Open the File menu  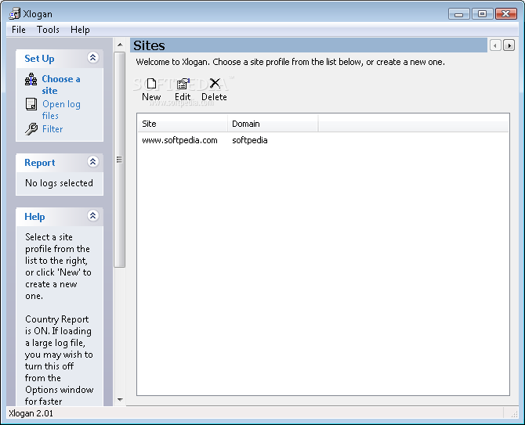[x=19, y=30]
